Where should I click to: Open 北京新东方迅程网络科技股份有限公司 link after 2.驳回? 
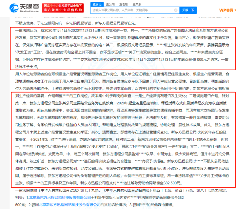click(x=69, y=205)
